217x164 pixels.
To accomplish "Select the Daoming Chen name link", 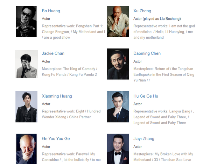I will (x=147, y=53).
